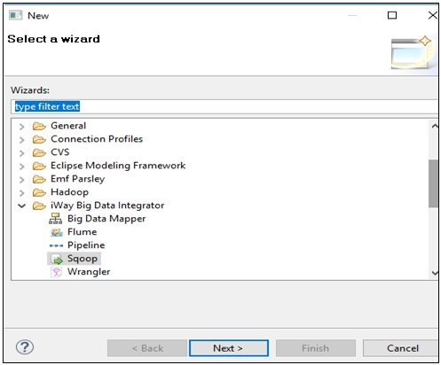Pick the Pipeline wizard icon
The height and width of the screenshot is (365, 441).
[x=56, y=245]
